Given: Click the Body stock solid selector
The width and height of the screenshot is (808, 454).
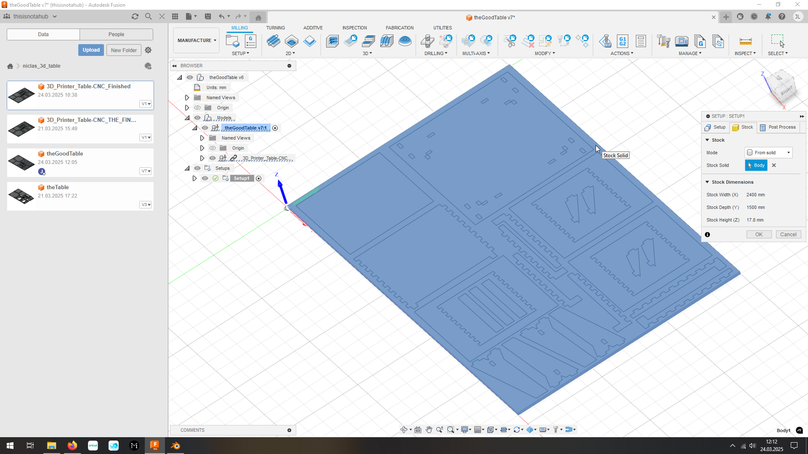Looking at the screenshot, I should 756,165.
